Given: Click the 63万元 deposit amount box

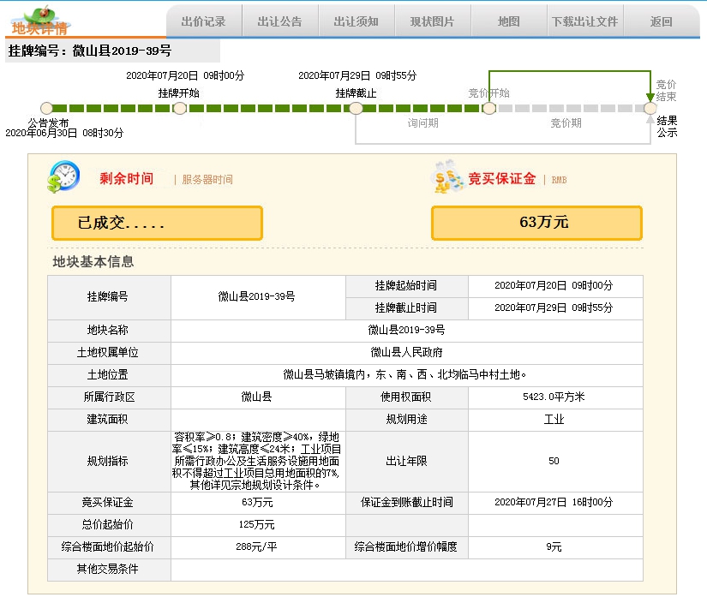Looking at the screenshot, I should [x=536, y=223].
